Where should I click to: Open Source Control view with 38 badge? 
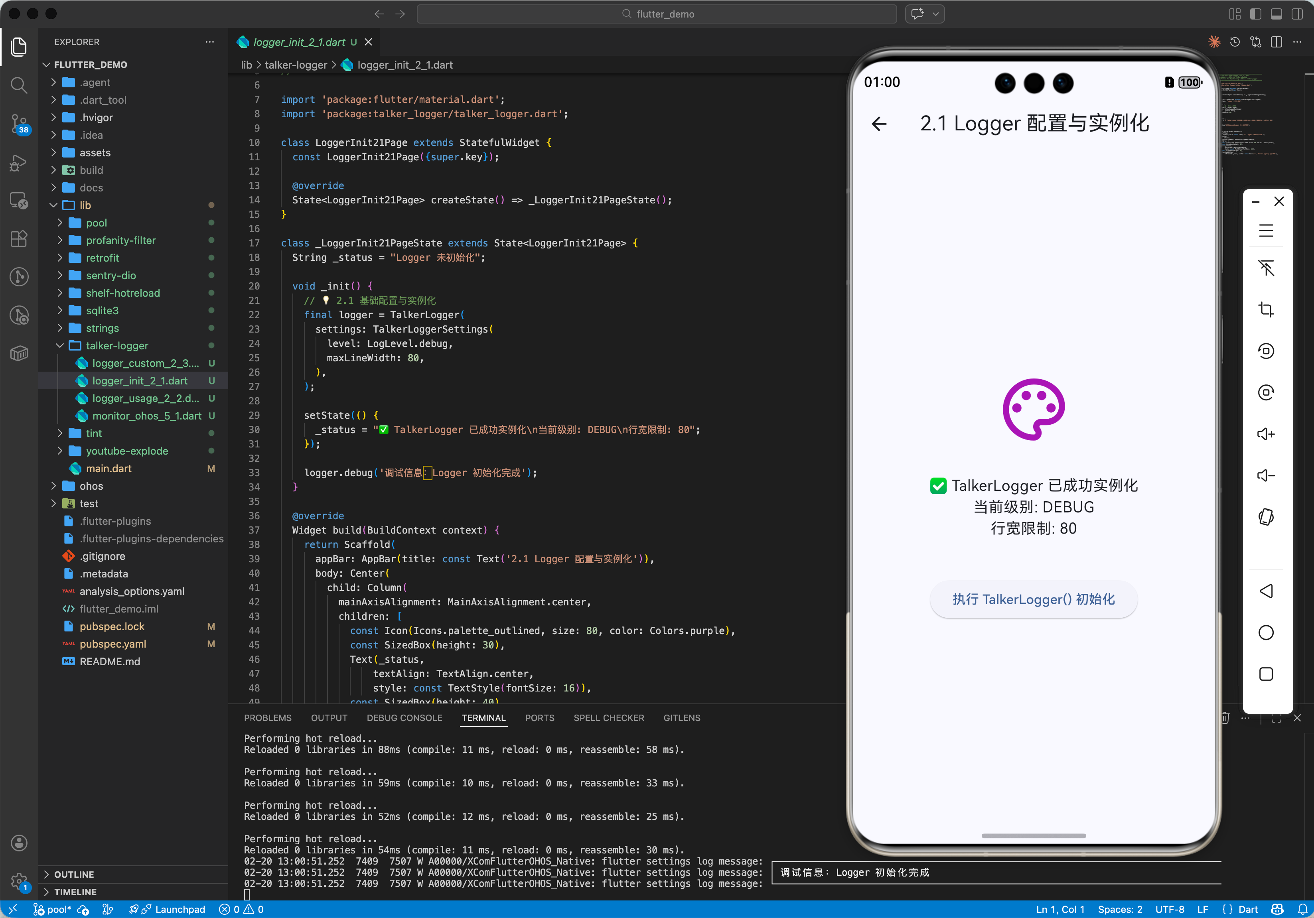[x=19, y=124]
